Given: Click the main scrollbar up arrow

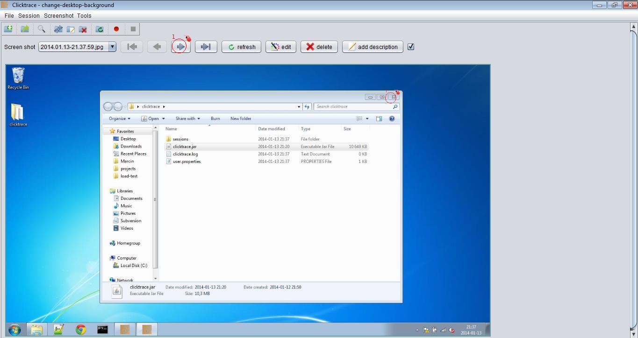Looking at the screenshot, I should pos(634,27).
